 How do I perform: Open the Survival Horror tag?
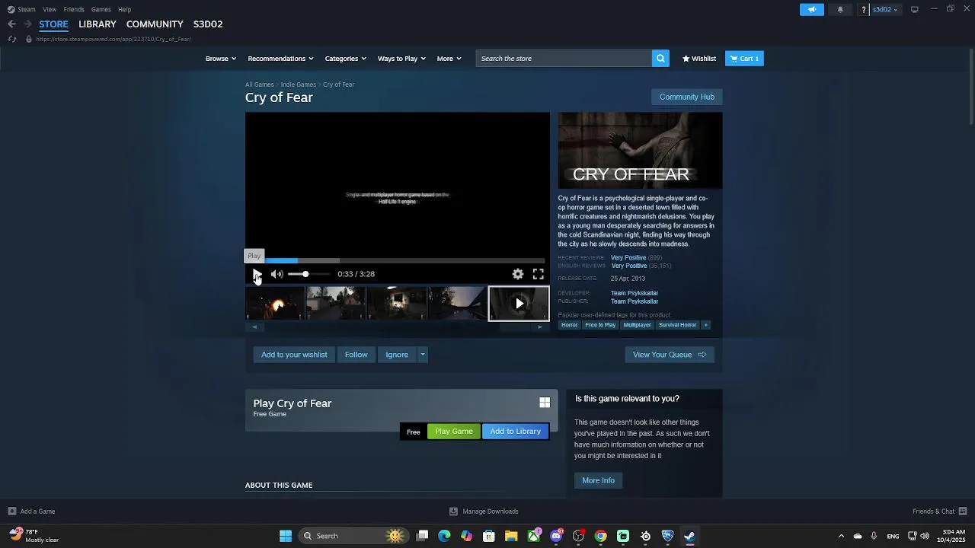677,325
